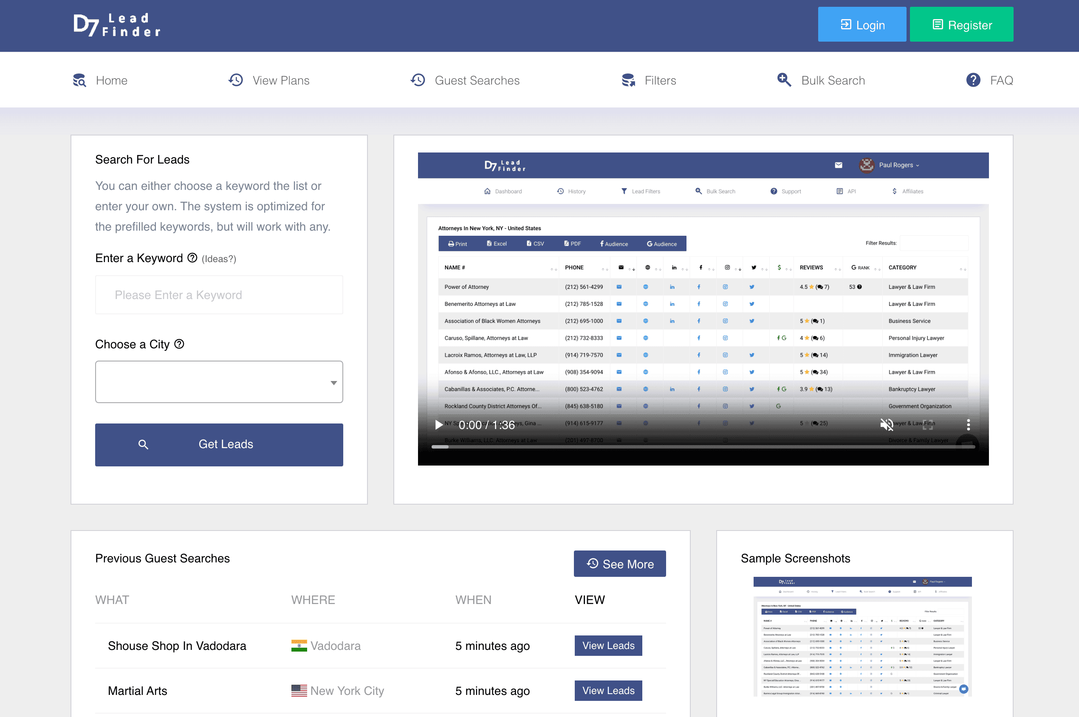
Task: Play the demo video
Action: pyautogui.click(x=438, y=425)
